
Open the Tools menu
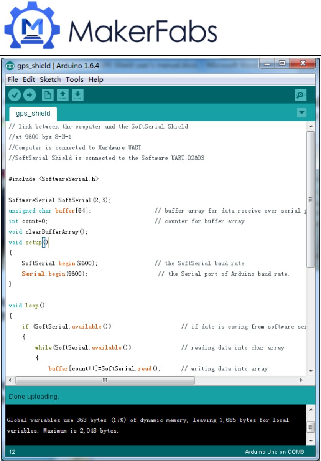(x=74, y=79)
